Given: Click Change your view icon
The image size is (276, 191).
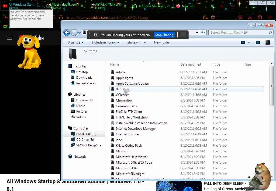Looking at the screenshot, I should tap(243, 42).
